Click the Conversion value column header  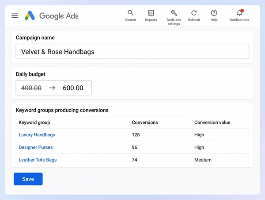212,123
